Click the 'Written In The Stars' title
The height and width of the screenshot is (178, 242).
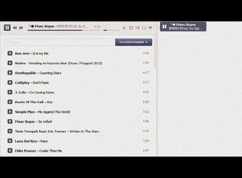[84, 131]
